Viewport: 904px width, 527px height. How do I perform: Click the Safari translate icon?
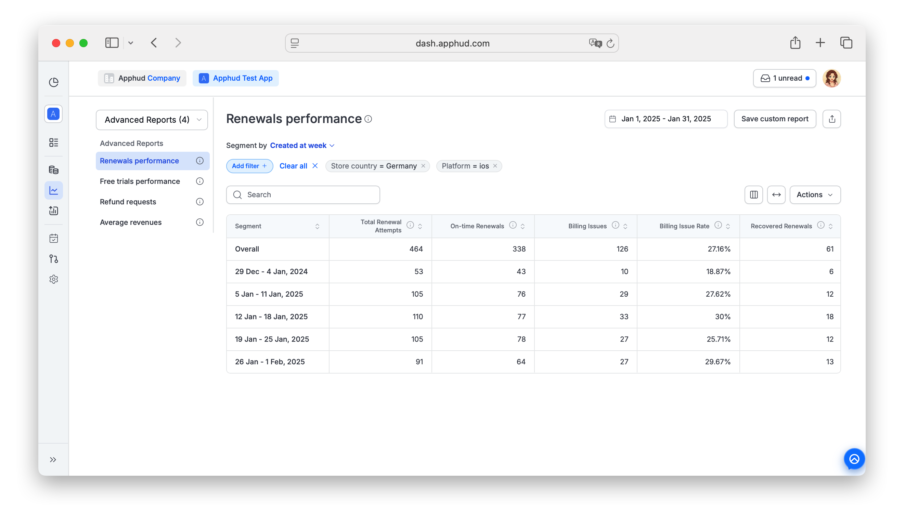[x=595, y=43]
